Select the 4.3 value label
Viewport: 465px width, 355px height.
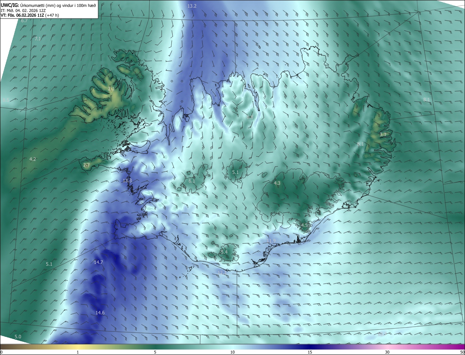click(277, 183)
